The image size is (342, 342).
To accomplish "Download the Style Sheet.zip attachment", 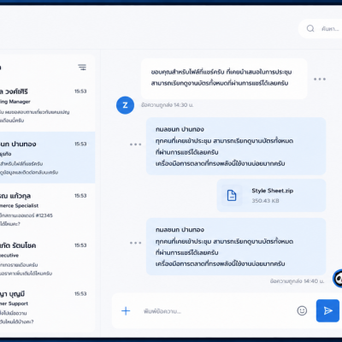I will point(271,196).
